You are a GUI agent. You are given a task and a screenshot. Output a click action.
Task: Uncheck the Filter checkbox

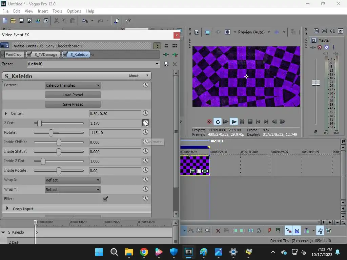[x=105, y=199]
